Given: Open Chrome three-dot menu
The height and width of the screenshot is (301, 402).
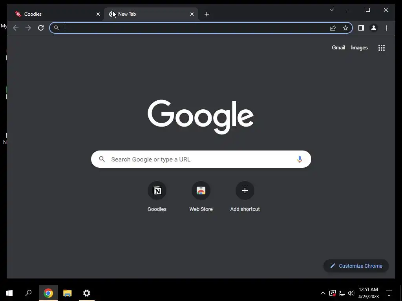Looking at the screenshot, I should pos(386,28).
